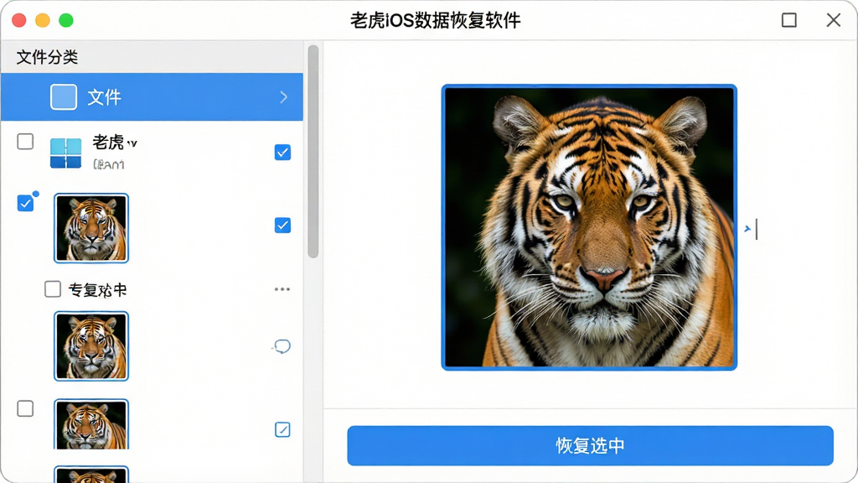858x483 pixels.
Task: Click the yellow minimize traffic light
Action: point(43,20)
